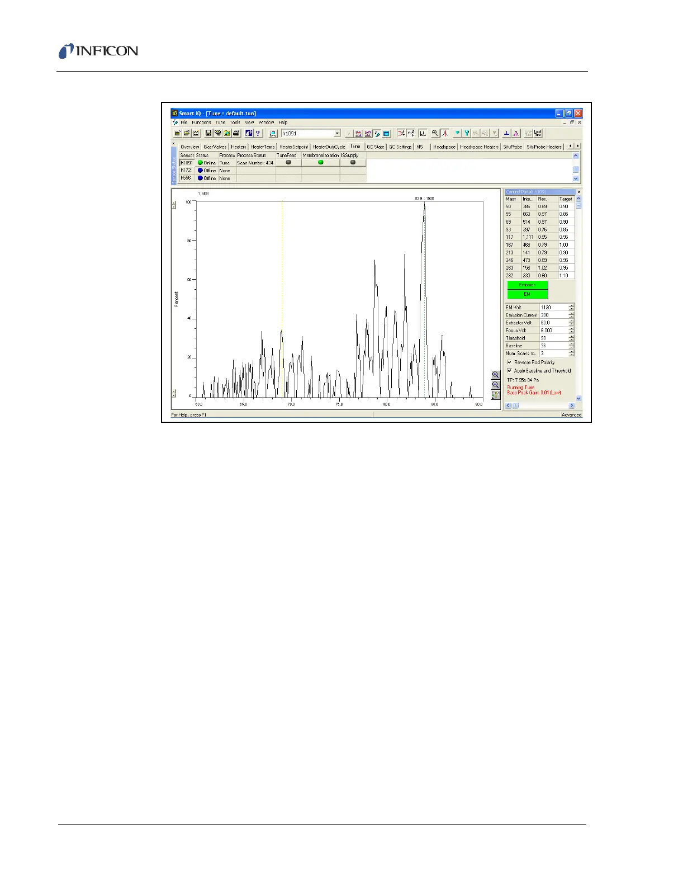Viewport: 683px width, 886px height.
Task: Open the Tune menu
Action: [x=220, y=122]
